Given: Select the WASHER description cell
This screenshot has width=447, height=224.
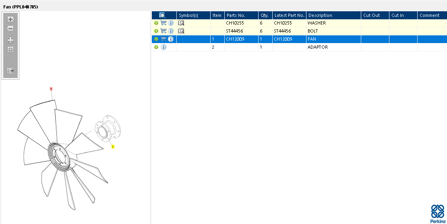Looking at the screenshot, I should pyautogui.click(x=333, y=23).
